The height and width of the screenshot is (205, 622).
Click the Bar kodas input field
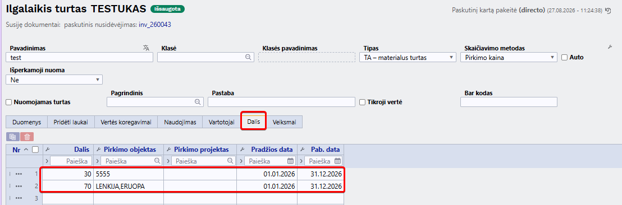point(509,102)
